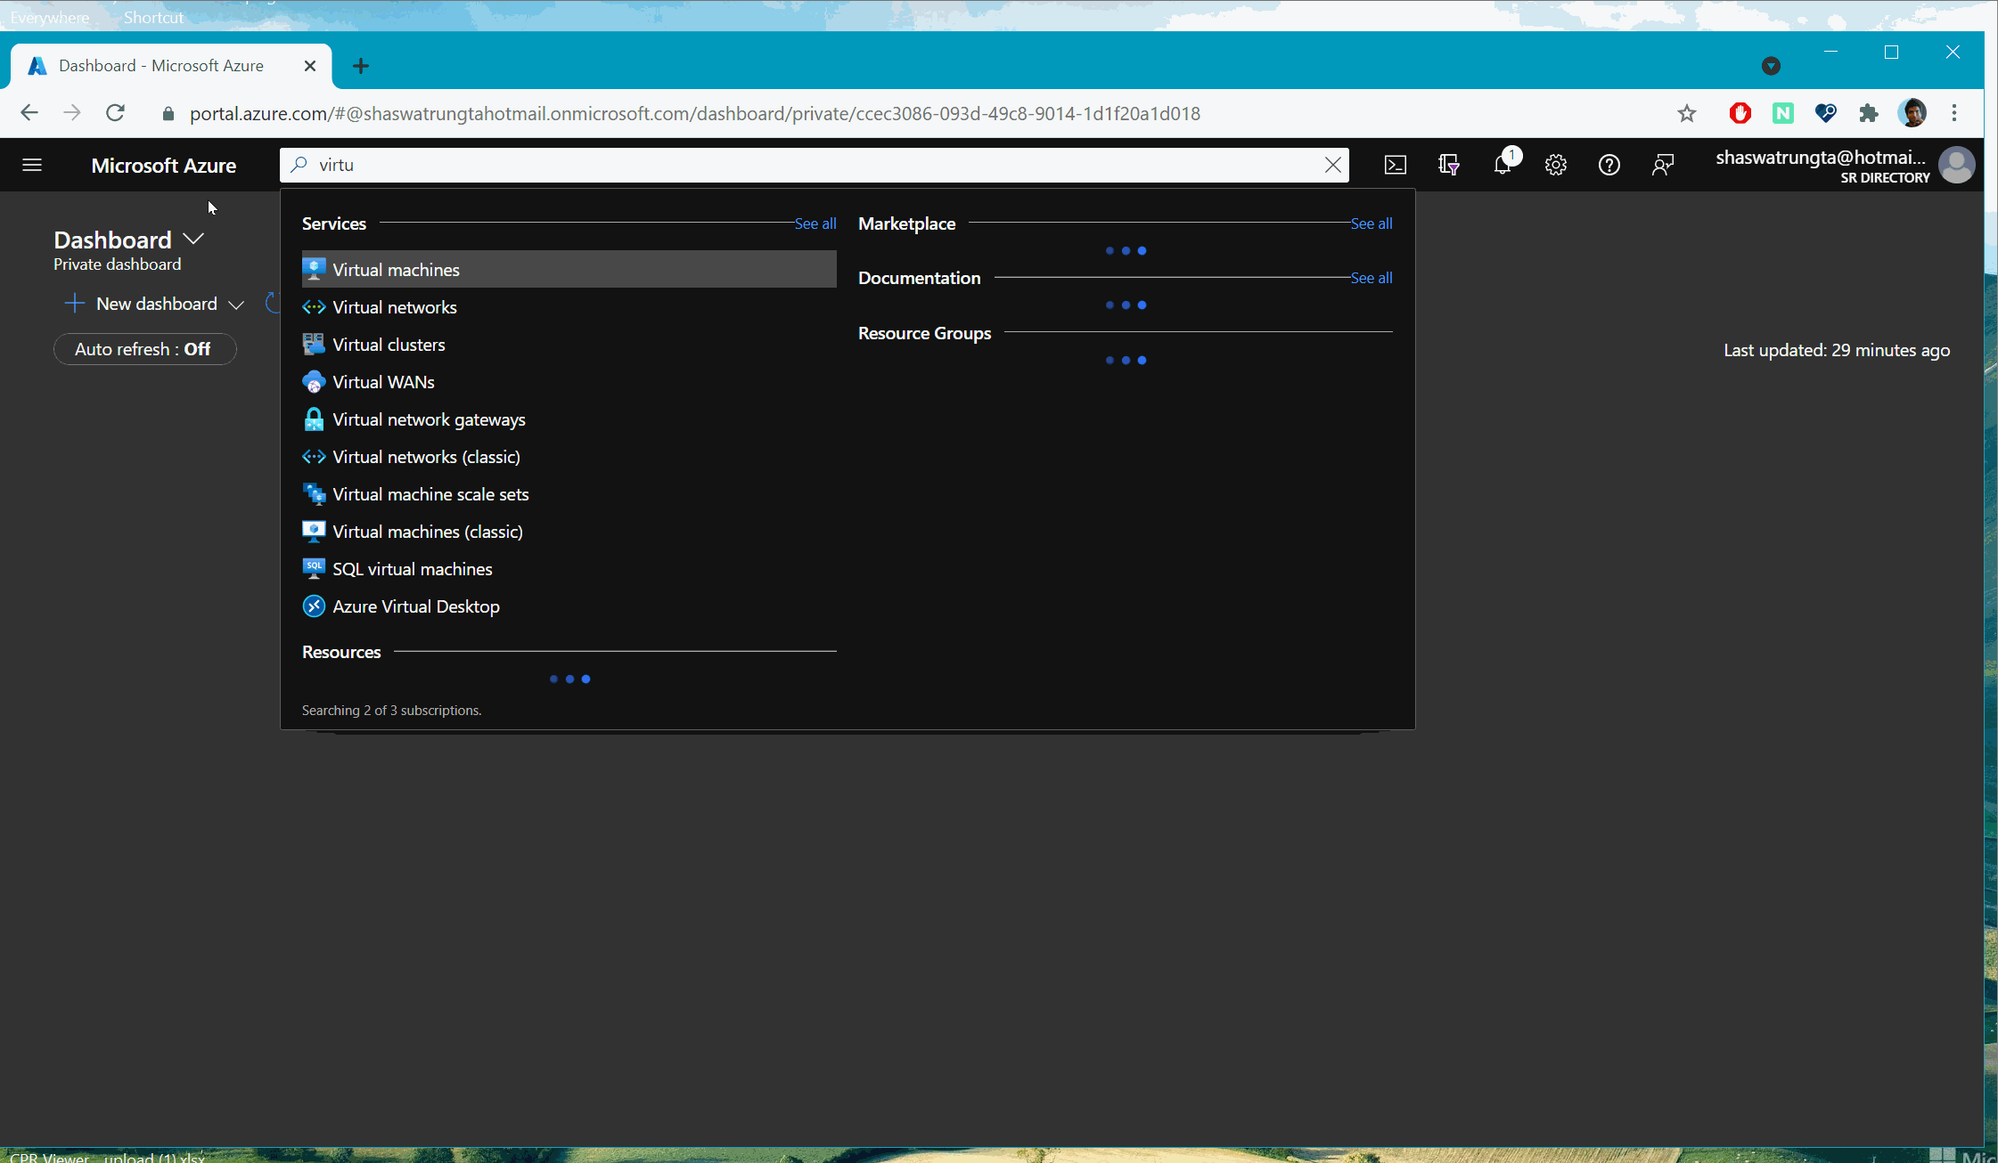Select Virtual networks in Services results
This screenshot has width=1998, height=1163.
[569, 307]
